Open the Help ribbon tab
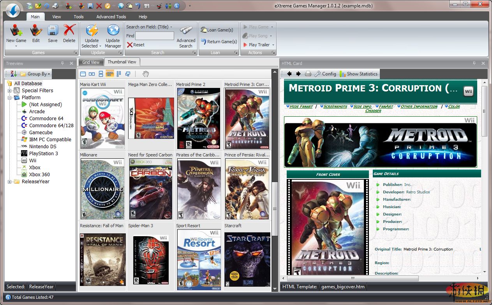 point(143,17)
